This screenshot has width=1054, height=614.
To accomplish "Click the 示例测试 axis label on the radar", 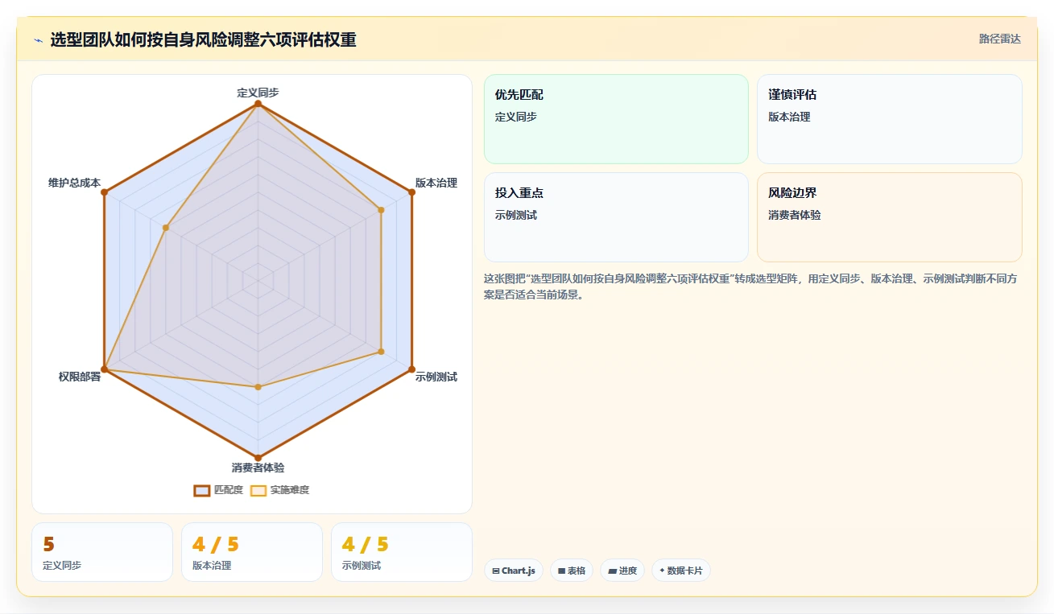I will pos(436,377).
